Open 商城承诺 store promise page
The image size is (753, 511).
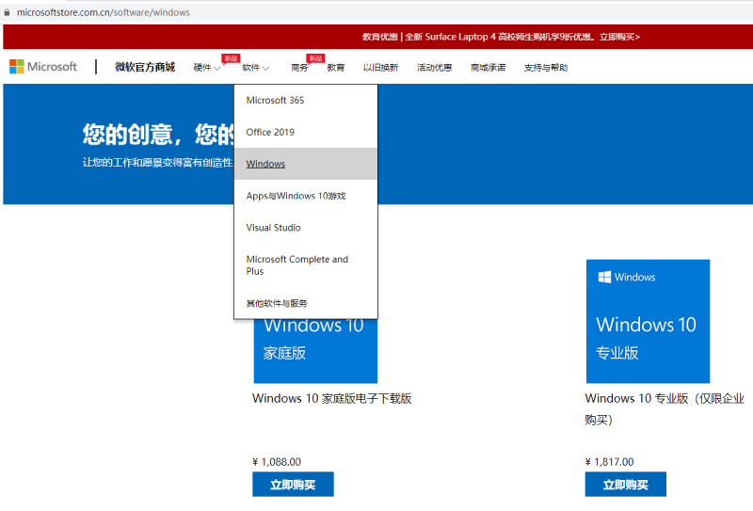[488, 68]
